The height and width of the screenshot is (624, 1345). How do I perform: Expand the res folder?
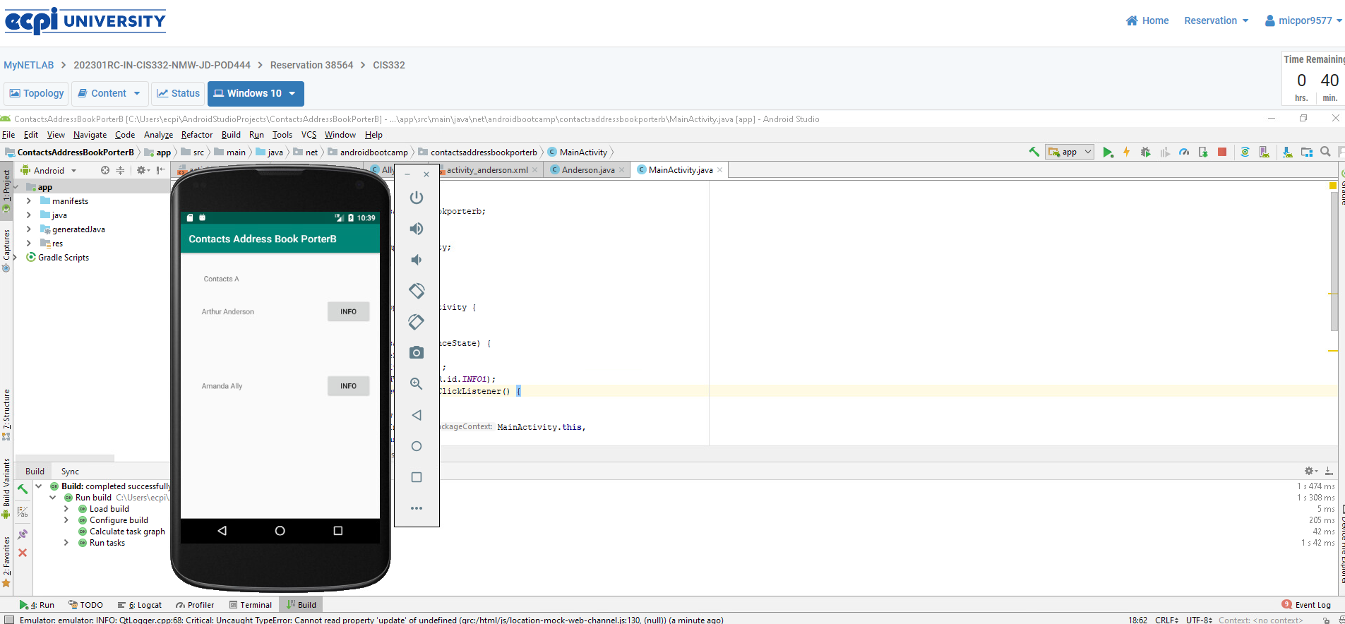[29, 244]
